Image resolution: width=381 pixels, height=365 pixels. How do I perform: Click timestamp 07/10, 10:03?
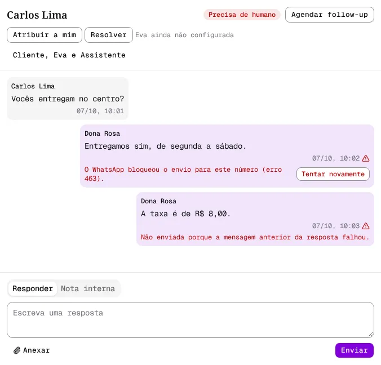pos(336,226)
